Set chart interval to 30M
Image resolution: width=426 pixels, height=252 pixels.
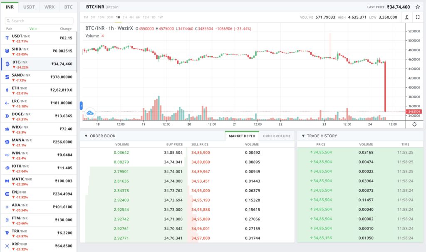(110, 17)
